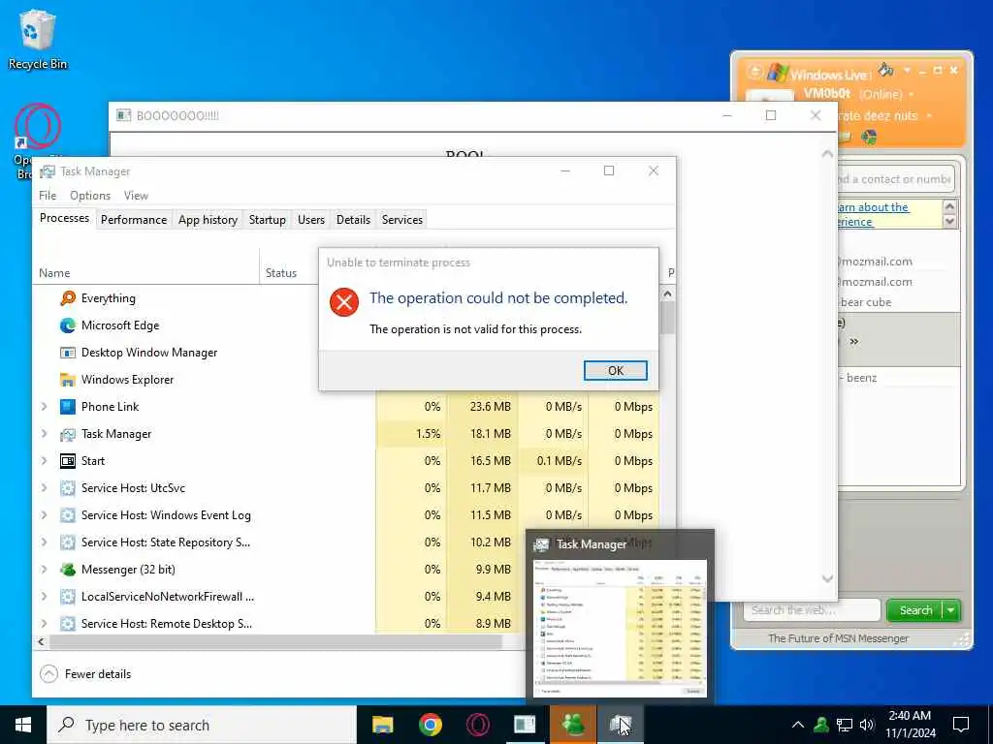993x744 pixels.
Task: Open Task Manager Options menu
Action: [90, 196]
